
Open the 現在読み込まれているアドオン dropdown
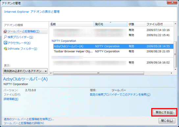pyautogui.click(x=25, y=71)
